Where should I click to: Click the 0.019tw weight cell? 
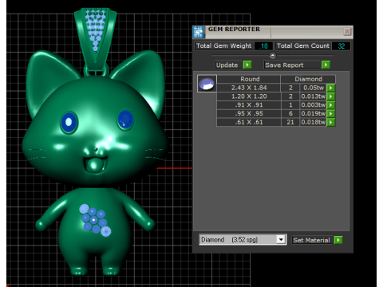(314, 113)
